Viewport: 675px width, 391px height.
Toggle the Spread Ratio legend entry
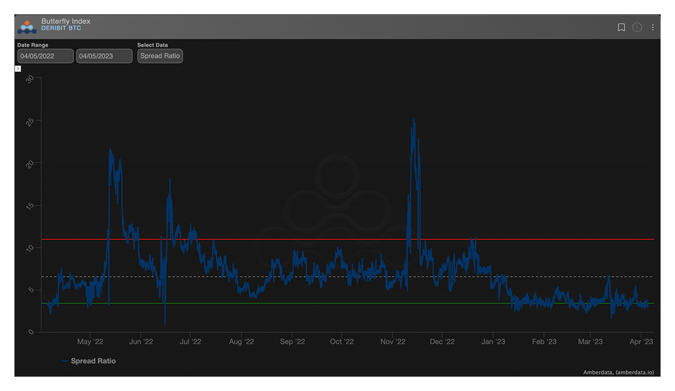click(x=93, y=361)
